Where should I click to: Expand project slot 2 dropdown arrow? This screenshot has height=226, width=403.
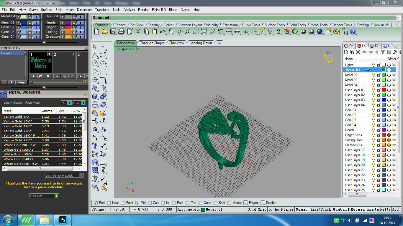click(73, 54)
